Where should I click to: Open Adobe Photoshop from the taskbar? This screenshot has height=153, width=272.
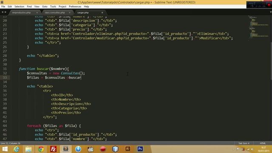140,149
